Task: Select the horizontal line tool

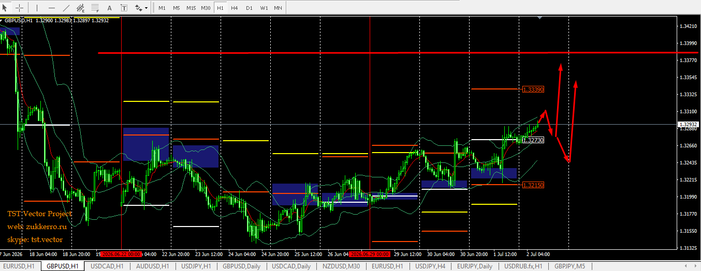Action: point(52,8)
